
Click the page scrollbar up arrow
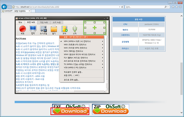(181, 16)
